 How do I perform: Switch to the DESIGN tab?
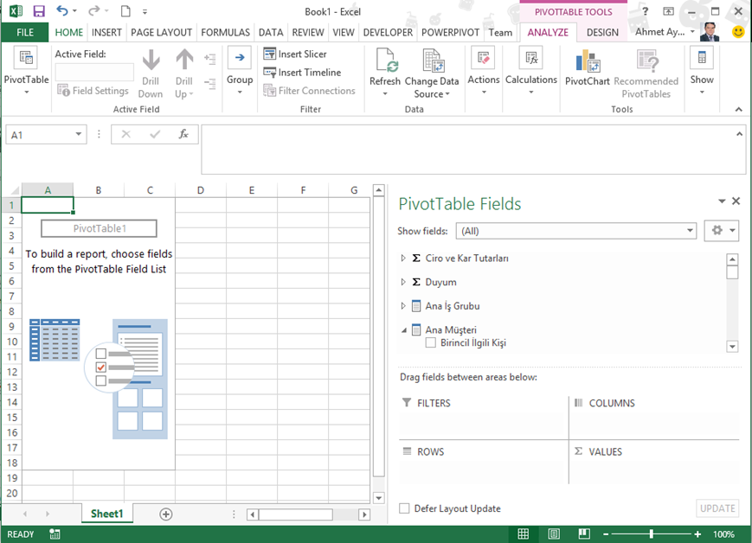point(602,32)
